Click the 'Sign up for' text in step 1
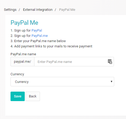Image resolution: width=126 pixels, height=119 pixels. pyautogui.click(x=22, y=31)
